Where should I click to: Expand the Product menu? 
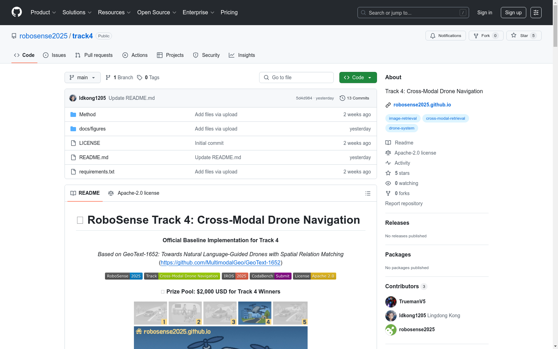pyautogui.click(x=43, y=13)
